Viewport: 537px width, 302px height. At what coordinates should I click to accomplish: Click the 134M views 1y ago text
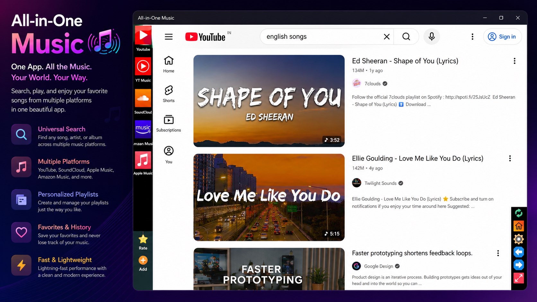click(367, 71)
